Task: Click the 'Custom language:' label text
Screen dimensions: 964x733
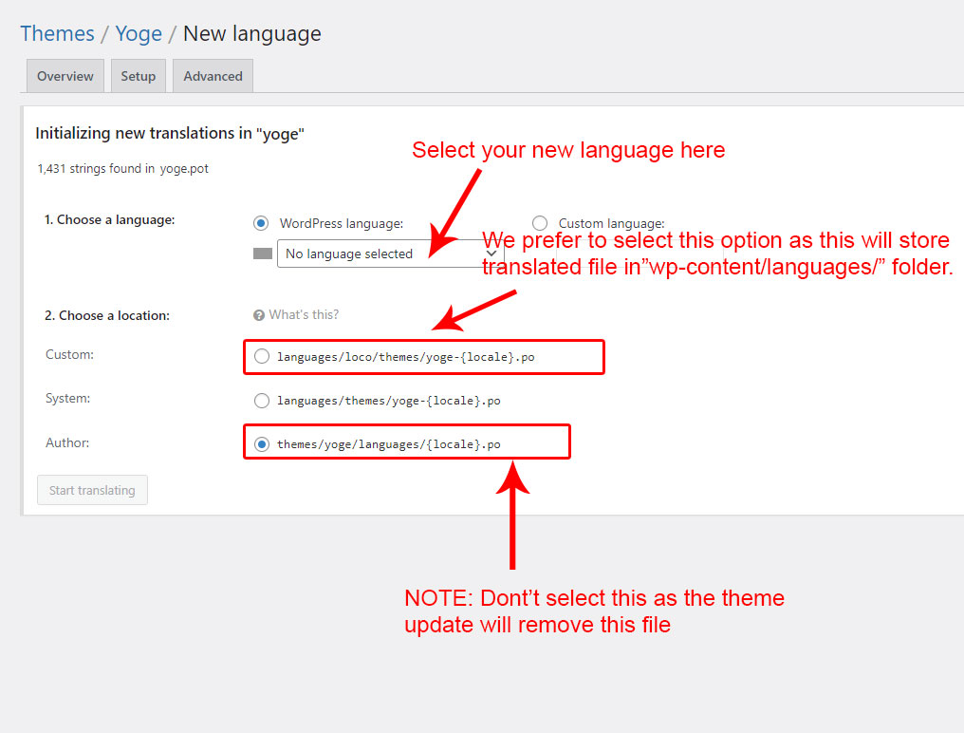Action: (611, 224)
